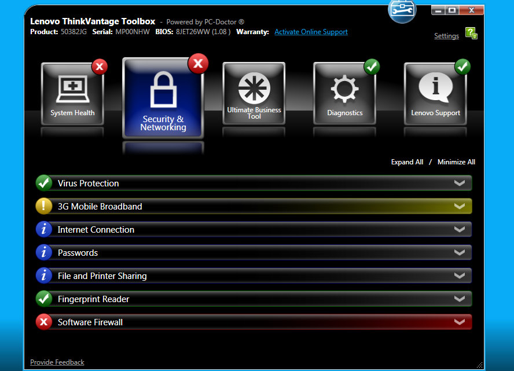The image size is (514, 371).
Task: Open the Diagnostics gear tile
Action: [x=344, y=94]
